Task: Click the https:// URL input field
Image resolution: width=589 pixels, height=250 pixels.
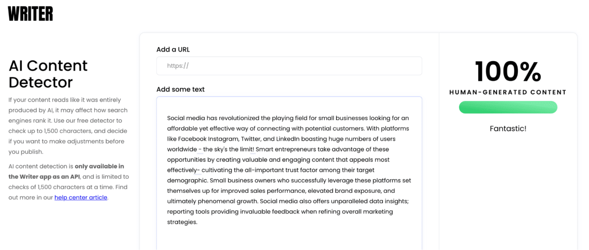Action: 289,66
